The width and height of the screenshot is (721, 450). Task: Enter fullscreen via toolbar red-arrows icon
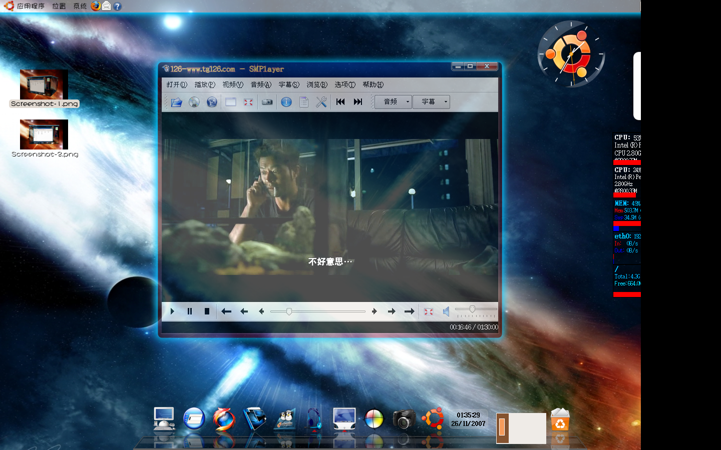(248, 102)
